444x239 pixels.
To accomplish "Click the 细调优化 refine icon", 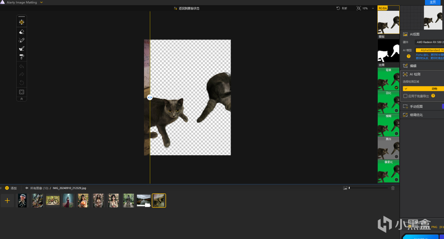I will click(x=405, y=115).
